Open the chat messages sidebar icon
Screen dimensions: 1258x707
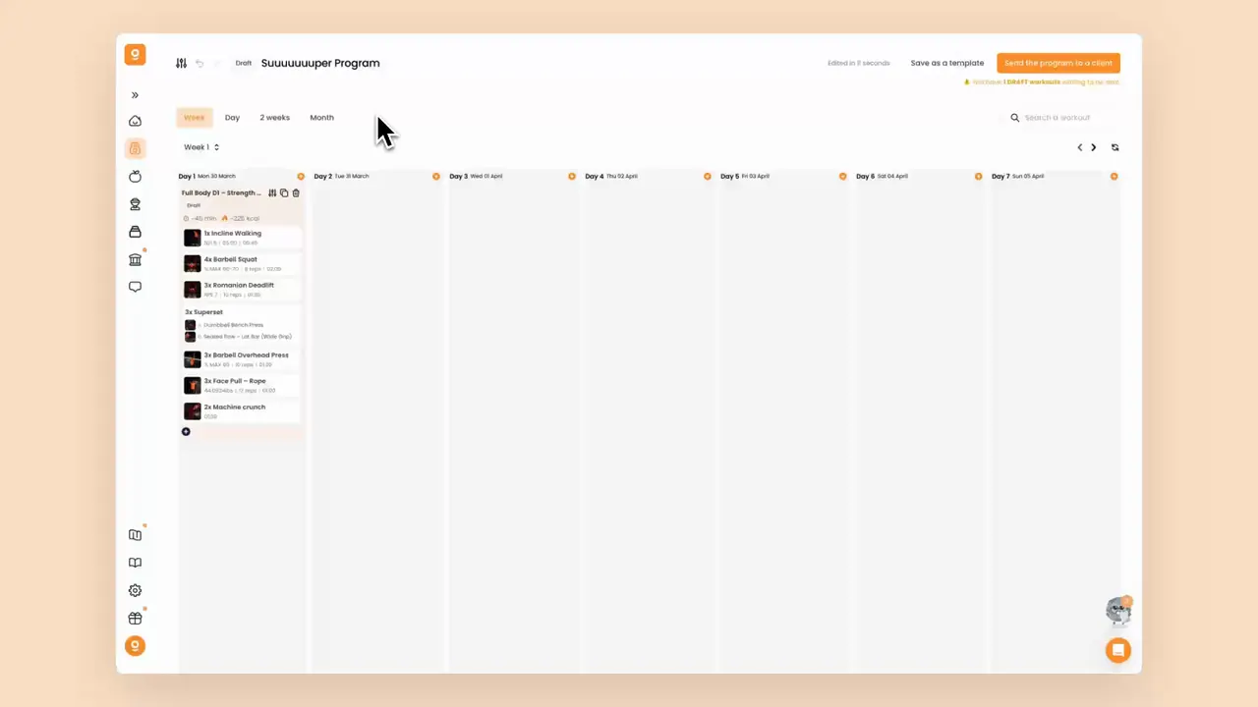pos(135,287)
